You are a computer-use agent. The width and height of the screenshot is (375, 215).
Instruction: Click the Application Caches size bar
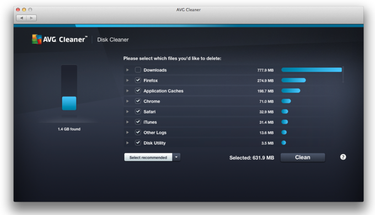291,90
